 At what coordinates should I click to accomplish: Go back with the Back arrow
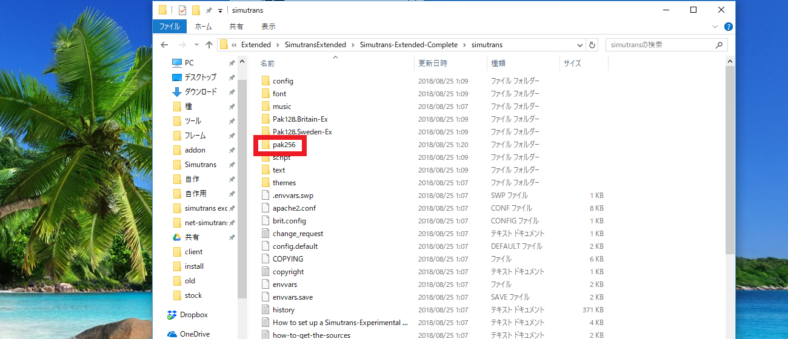point(164,45)
